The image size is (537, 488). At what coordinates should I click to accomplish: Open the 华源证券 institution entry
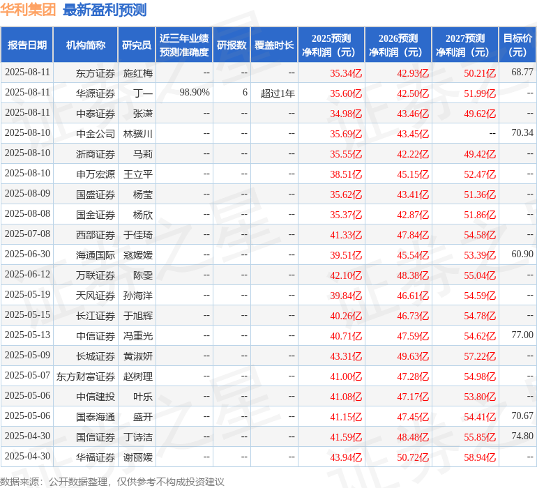(x=96, y=93)
